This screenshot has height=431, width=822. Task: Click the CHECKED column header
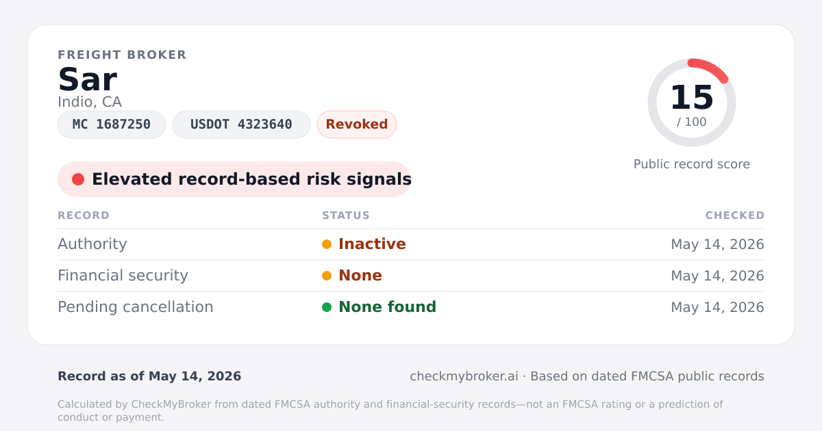735,215
